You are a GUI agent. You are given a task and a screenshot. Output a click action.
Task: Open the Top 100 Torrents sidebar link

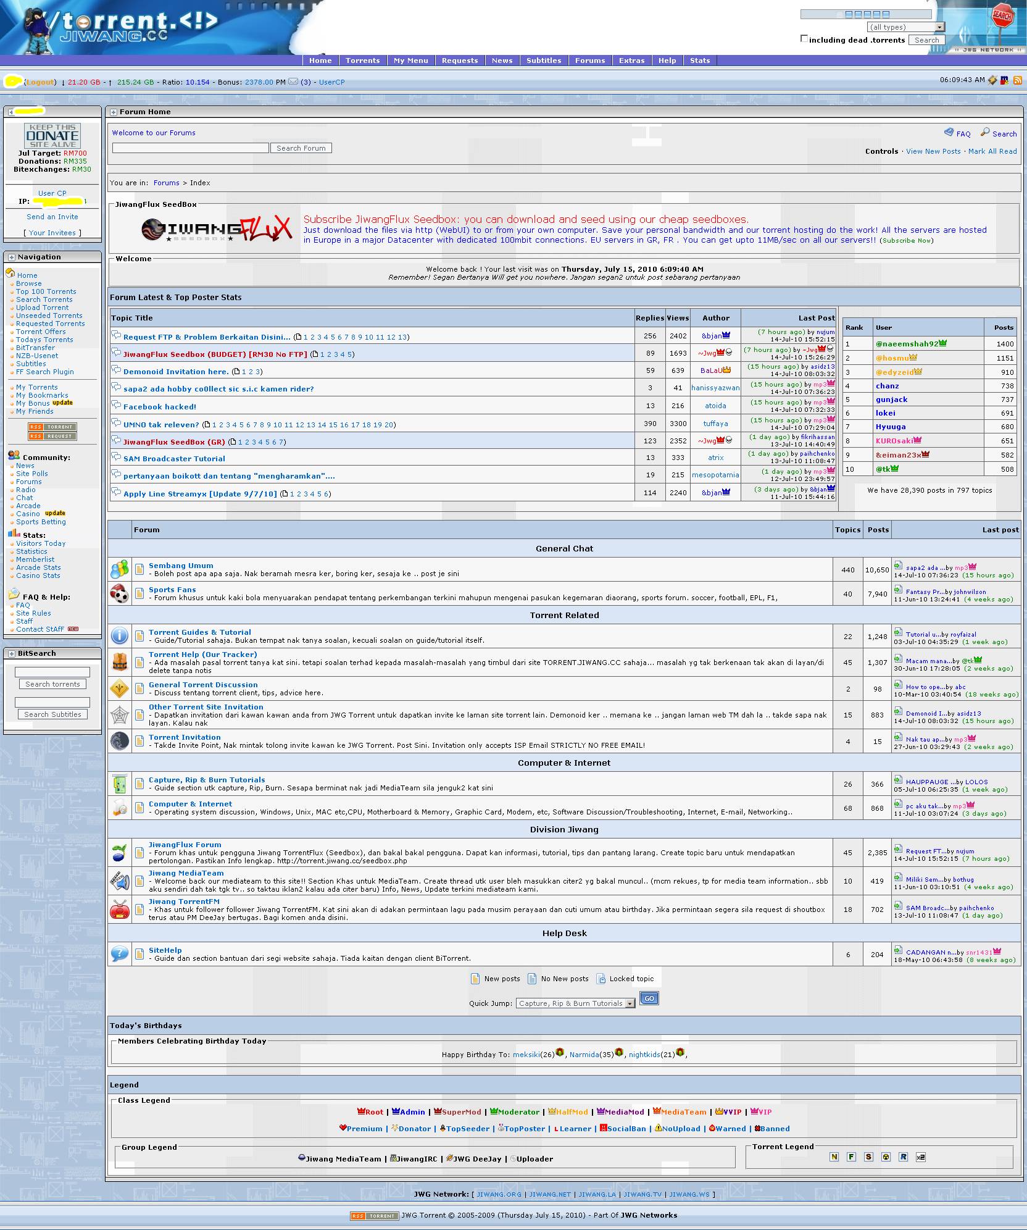(46, 291)
